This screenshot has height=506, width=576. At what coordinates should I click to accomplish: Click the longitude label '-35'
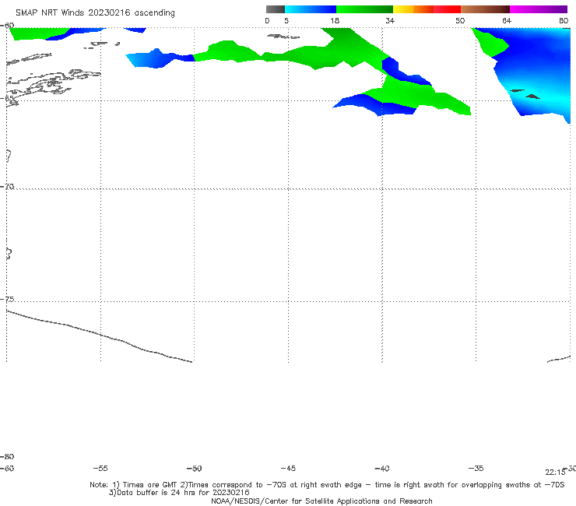coord(476,469)
